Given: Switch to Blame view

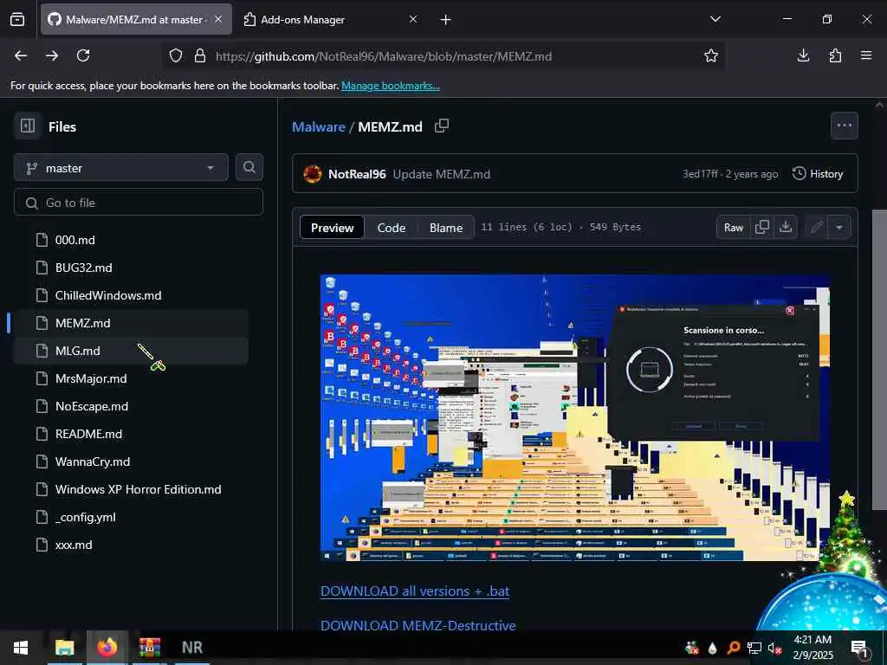Looking at the screenshot, I should [446, 228].
